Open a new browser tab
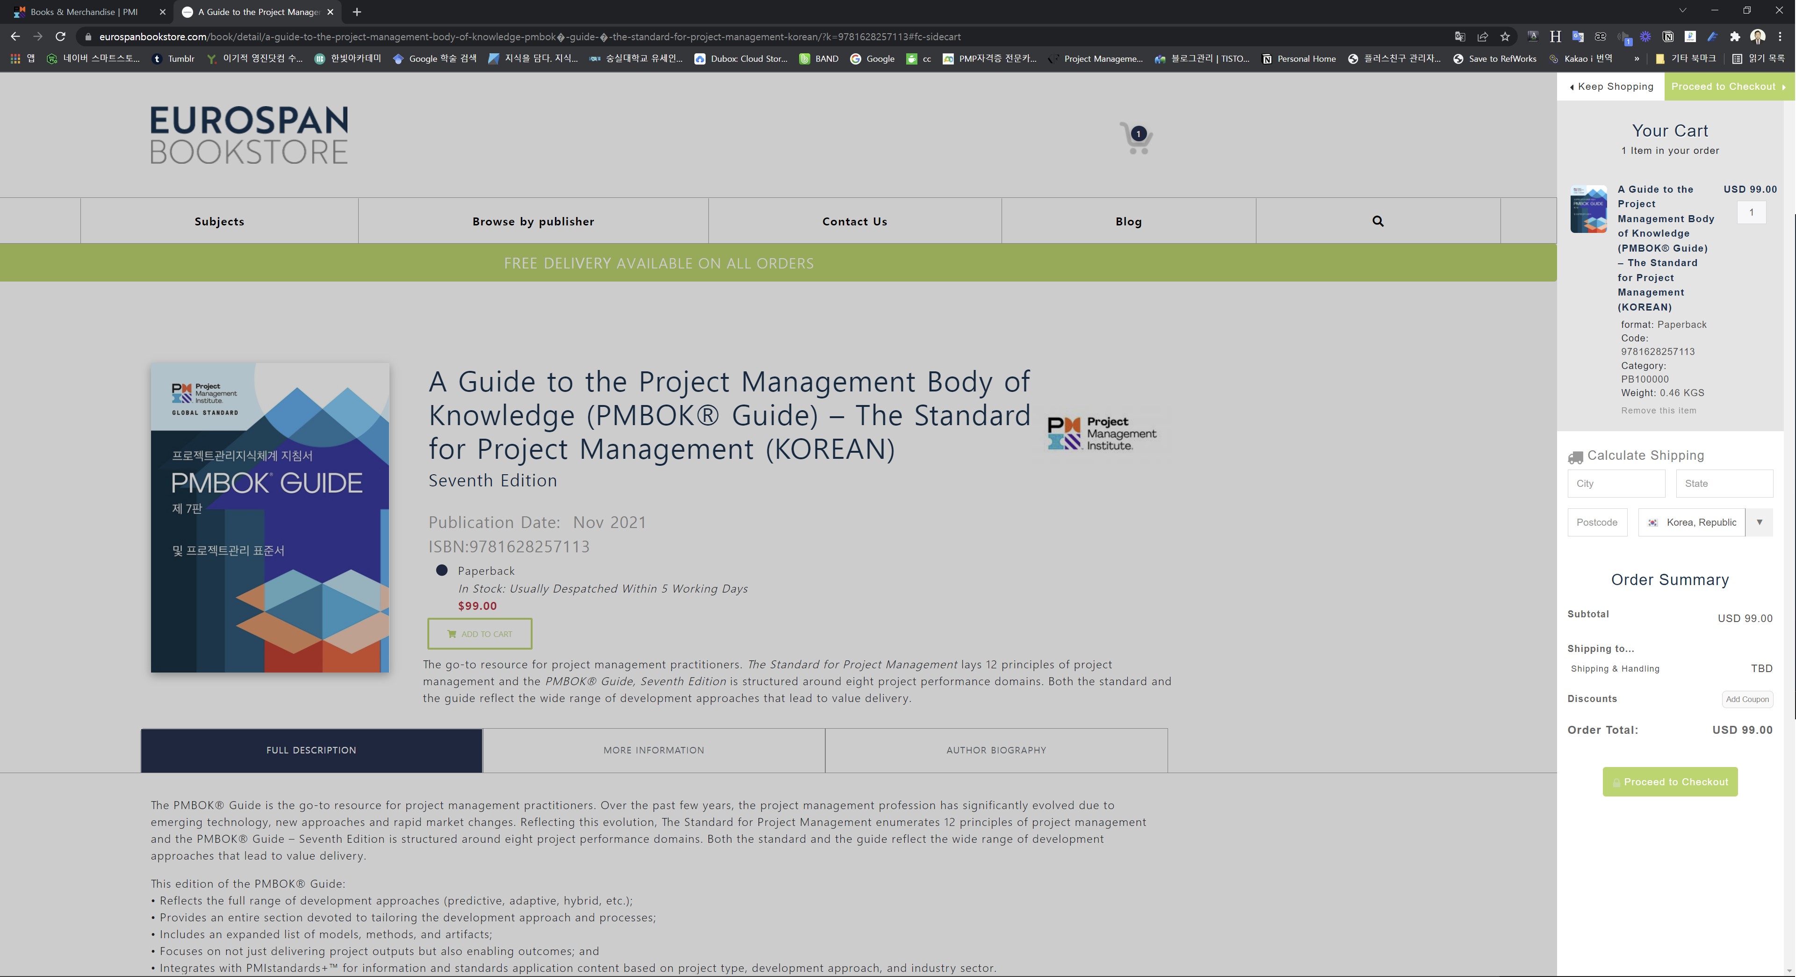The width and height of the screenshot is (1796, 977). click(x=356, y=12)
